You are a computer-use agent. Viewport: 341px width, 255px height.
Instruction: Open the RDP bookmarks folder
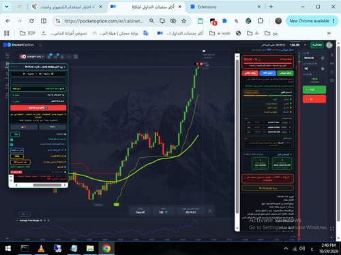(x=28, y=33)
